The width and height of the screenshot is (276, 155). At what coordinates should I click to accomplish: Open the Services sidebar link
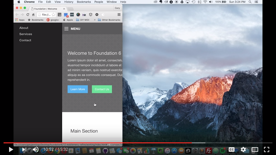26,34
